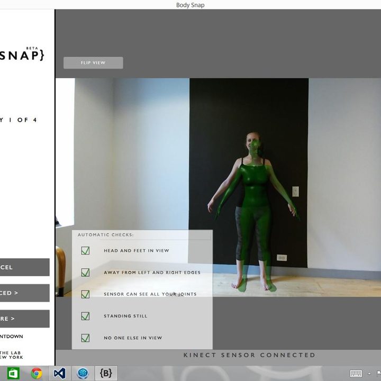Click the green-overlaid camera preview

tap(218, 187)
